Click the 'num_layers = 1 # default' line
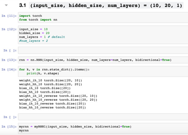This screenshot has height=135, width=188. pos(42,37)
